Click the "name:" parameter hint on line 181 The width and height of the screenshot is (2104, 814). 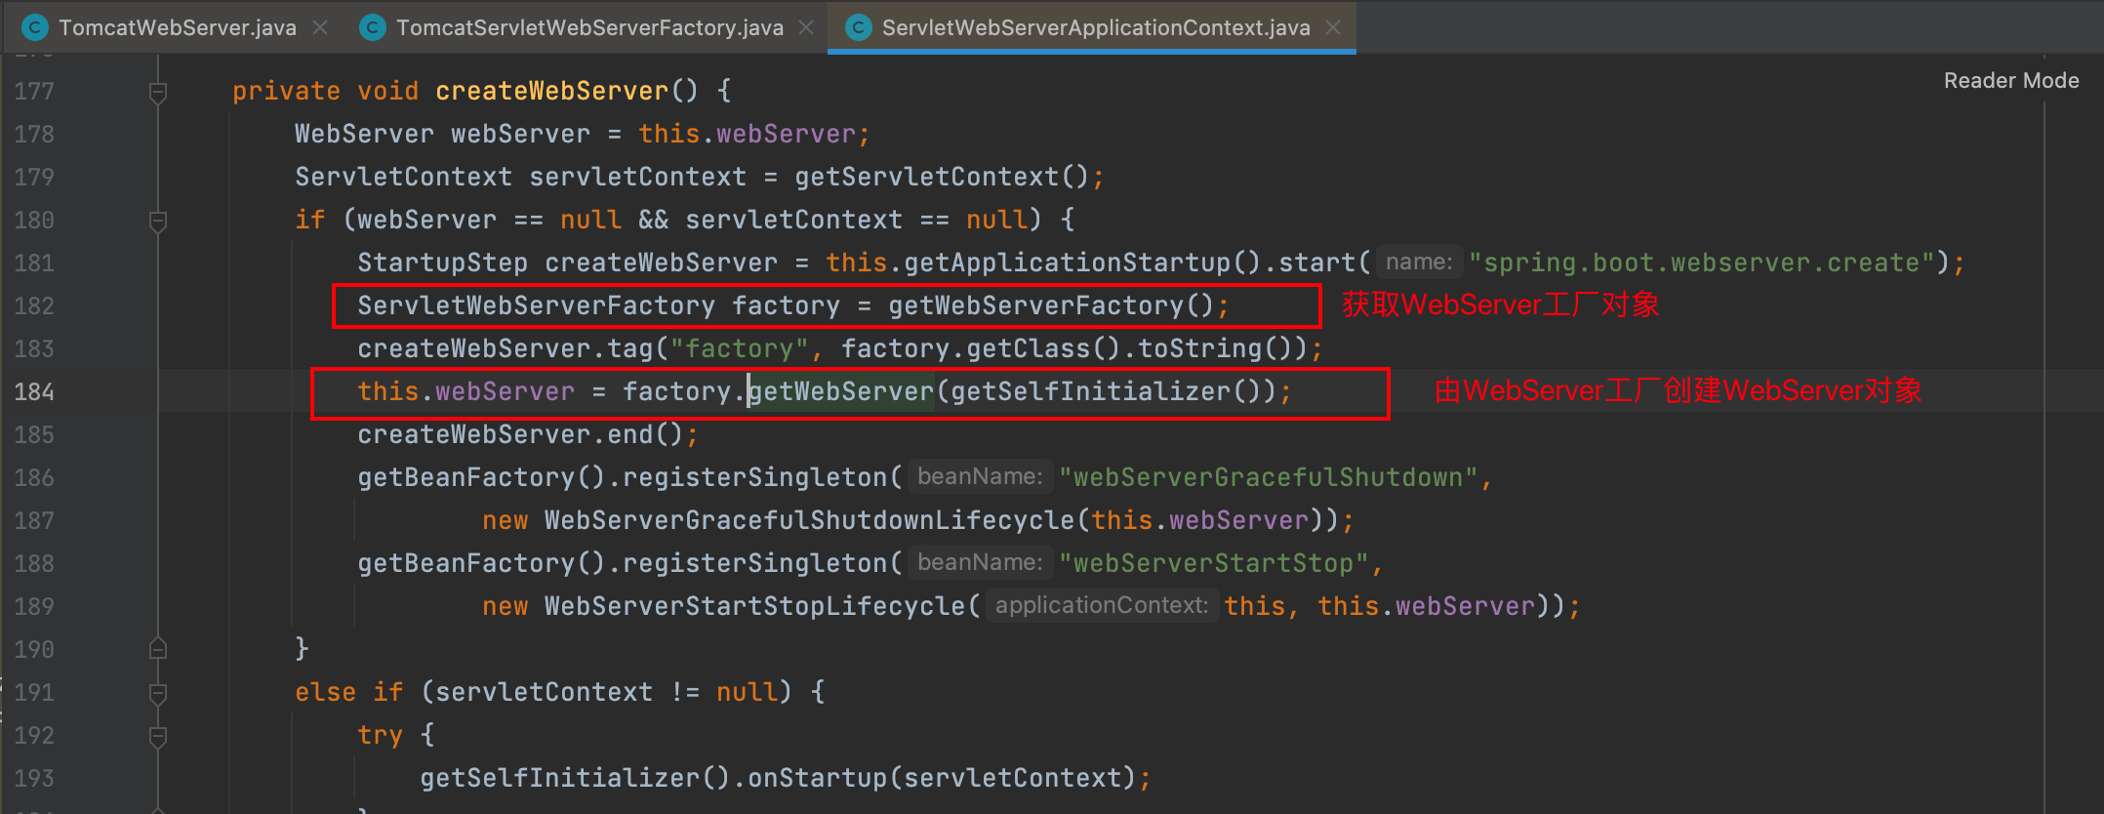(1419, 263)
